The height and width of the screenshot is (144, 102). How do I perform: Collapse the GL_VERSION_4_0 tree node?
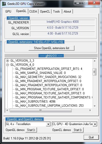(x=8, y=65)
